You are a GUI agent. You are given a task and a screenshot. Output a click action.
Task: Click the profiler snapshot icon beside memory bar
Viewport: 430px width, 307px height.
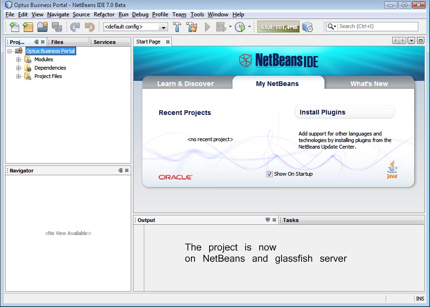307,27
